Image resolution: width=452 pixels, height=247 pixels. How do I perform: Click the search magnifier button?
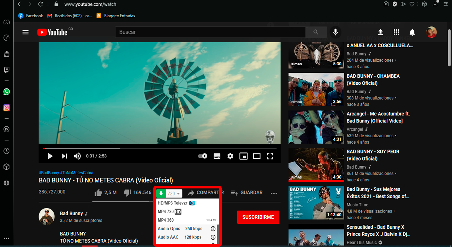point(316,32)
